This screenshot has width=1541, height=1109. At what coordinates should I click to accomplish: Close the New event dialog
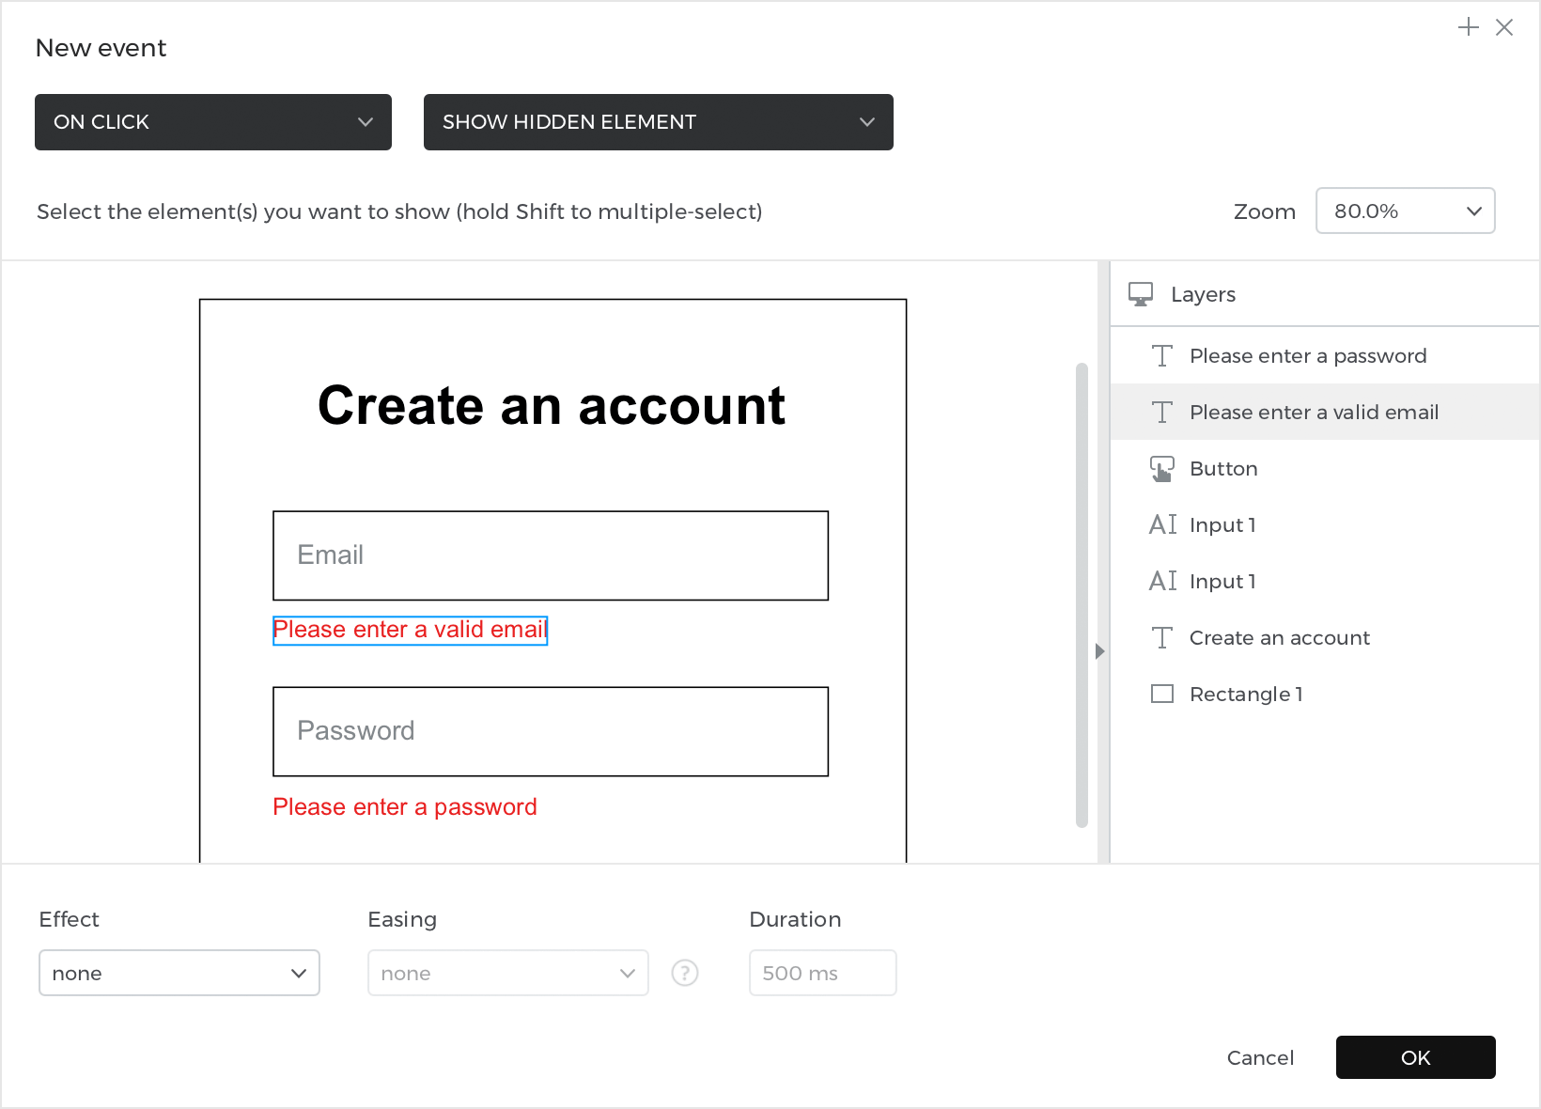1504,27
